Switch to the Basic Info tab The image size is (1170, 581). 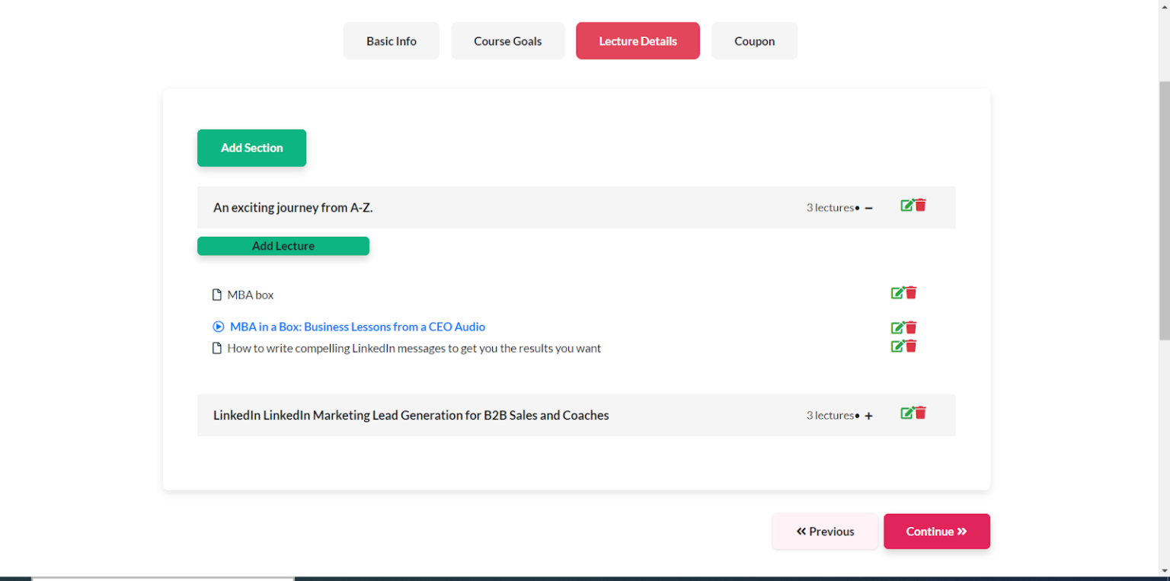[x=391, y=40]
